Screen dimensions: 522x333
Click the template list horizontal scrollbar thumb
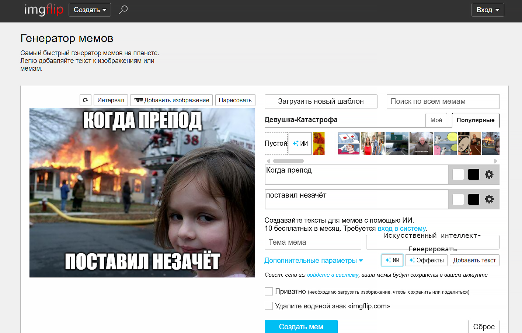[x=288, y=161]
